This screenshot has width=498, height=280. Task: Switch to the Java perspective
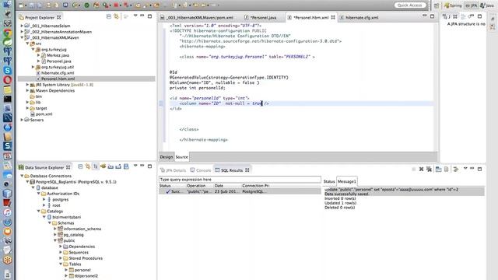(x=488, y=5)
